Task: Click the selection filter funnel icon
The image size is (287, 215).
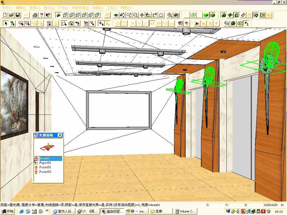Action: (x=92, y=24)
